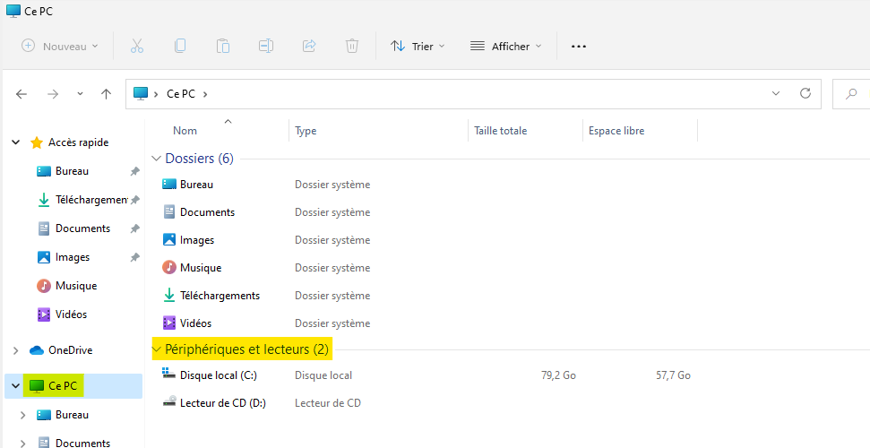Go up one folder level arrow
The height and width of the screenshot is (448, 870).
107,93
